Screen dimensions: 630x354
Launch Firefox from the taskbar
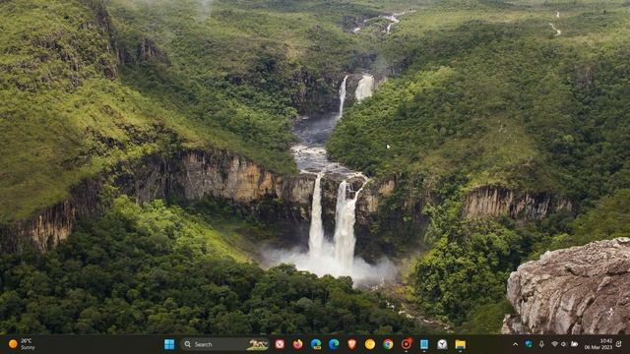coord(297,344)
